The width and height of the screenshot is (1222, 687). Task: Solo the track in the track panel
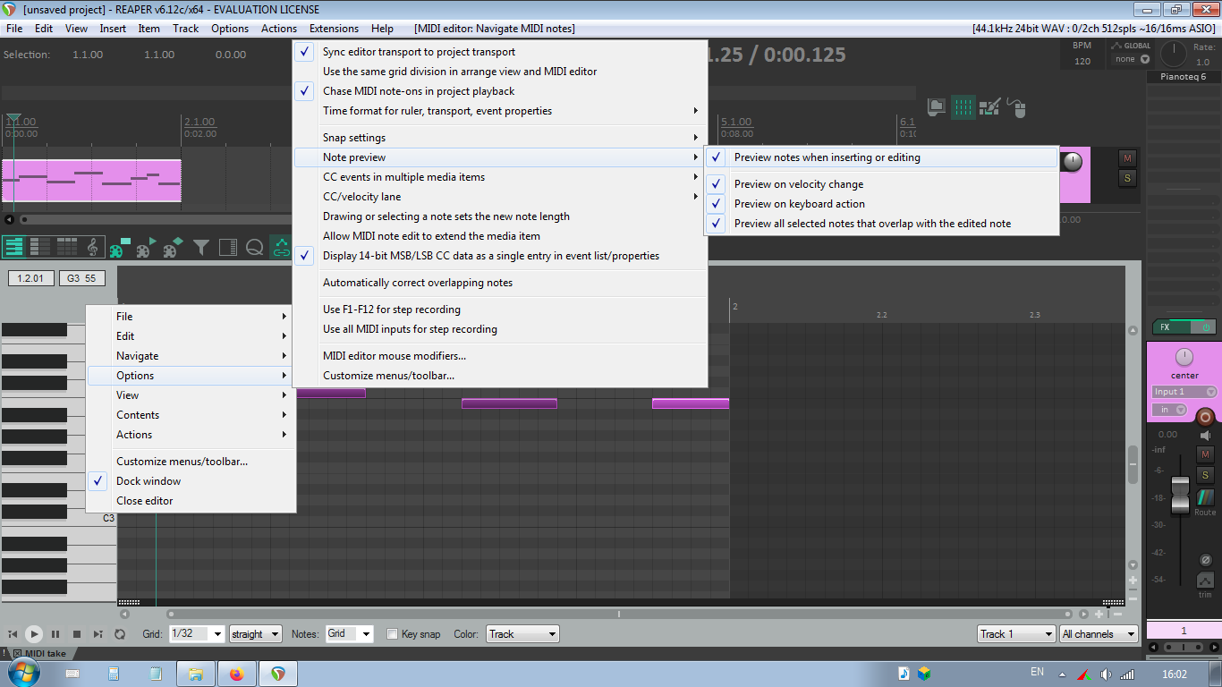(1127, 178)
